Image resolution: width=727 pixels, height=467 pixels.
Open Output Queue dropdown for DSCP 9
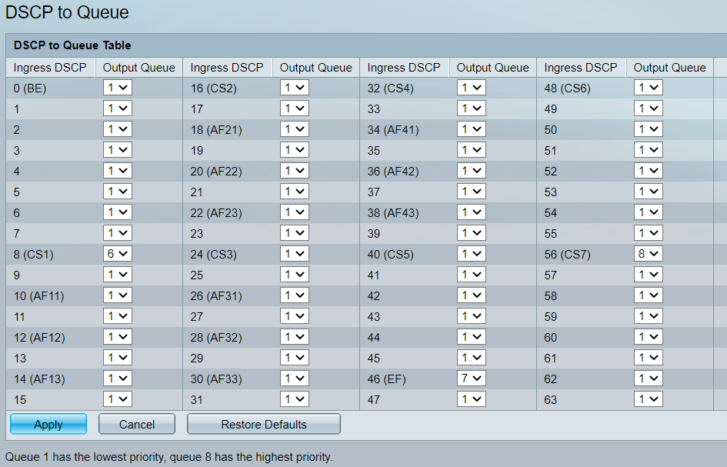[x=117, y=275]
